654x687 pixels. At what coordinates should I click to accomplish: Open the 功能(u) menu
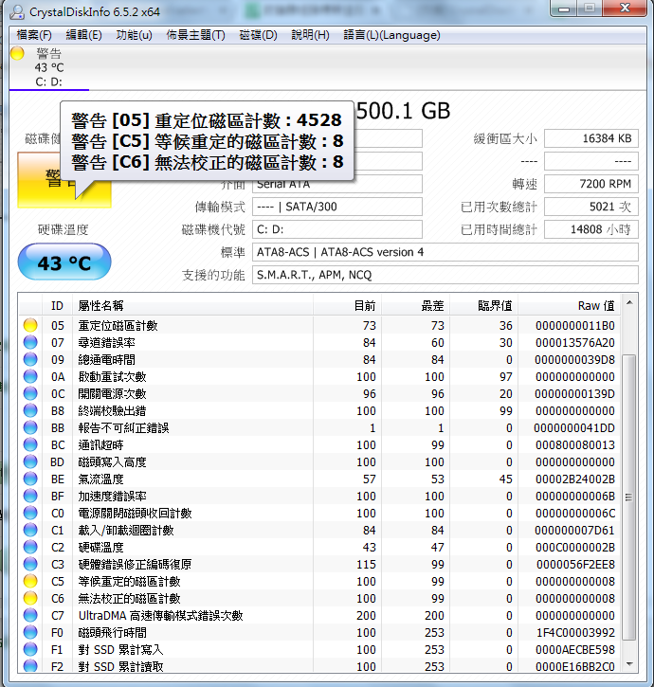tap(135, 35)
